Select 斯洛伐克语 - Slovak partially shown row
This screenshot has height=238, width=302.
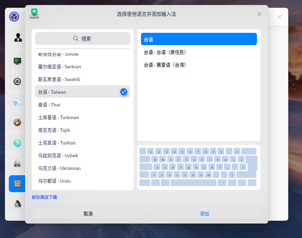[82, 55]
